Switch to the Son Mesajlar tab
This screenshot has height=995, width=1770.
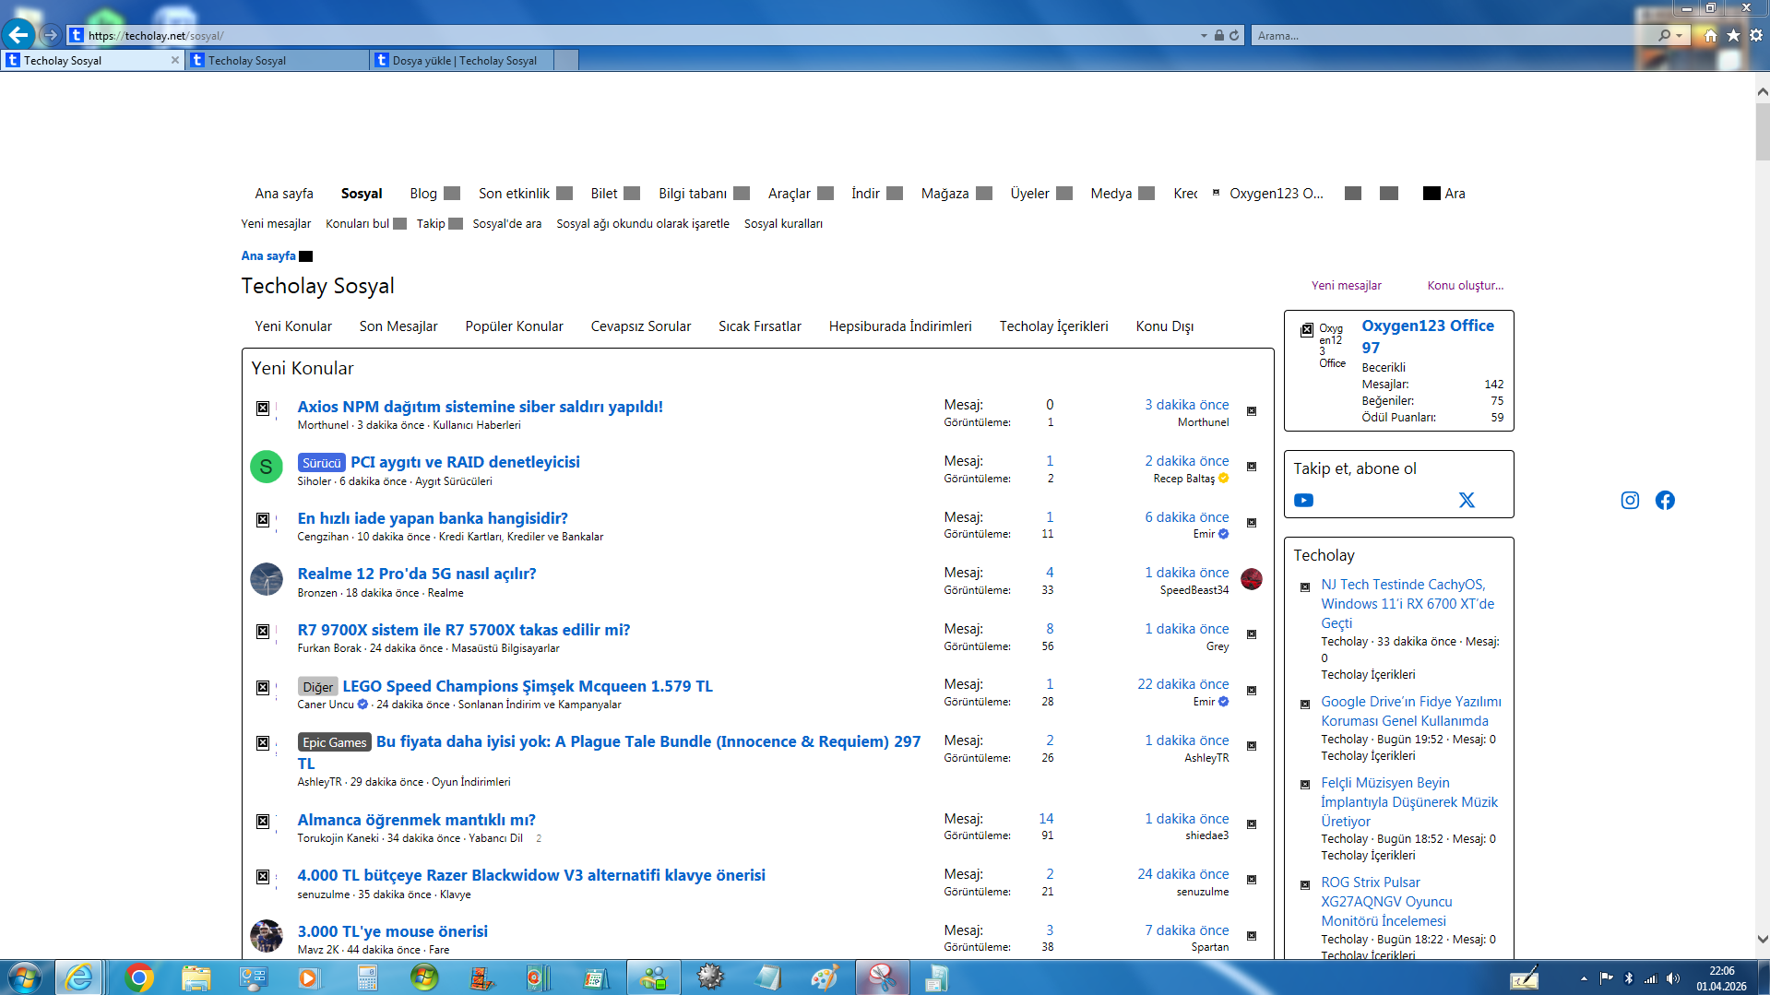pyautogui.click(x=398, y=326)
